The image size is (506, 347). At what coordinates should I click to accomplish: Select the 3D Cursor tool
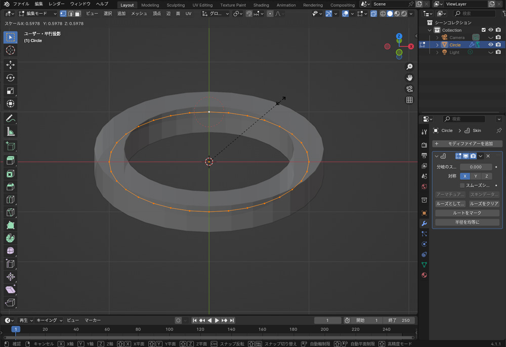tap(10, 50)
